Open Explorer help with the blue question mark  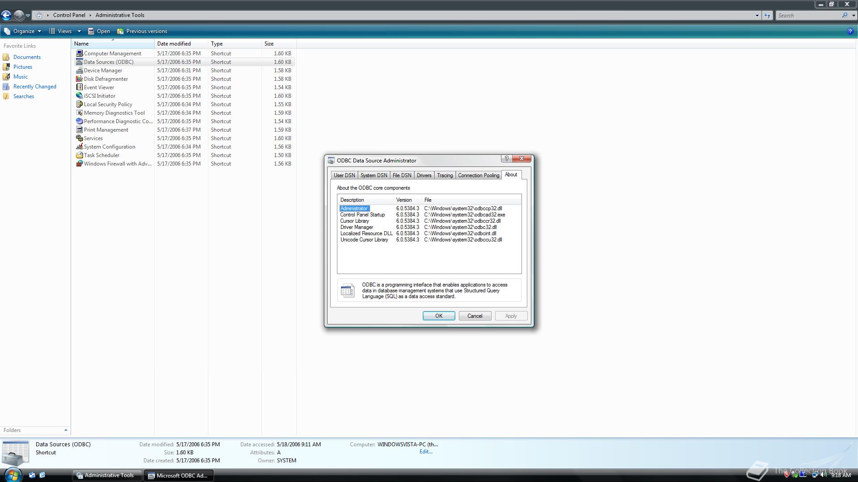[x=850, y=31]
